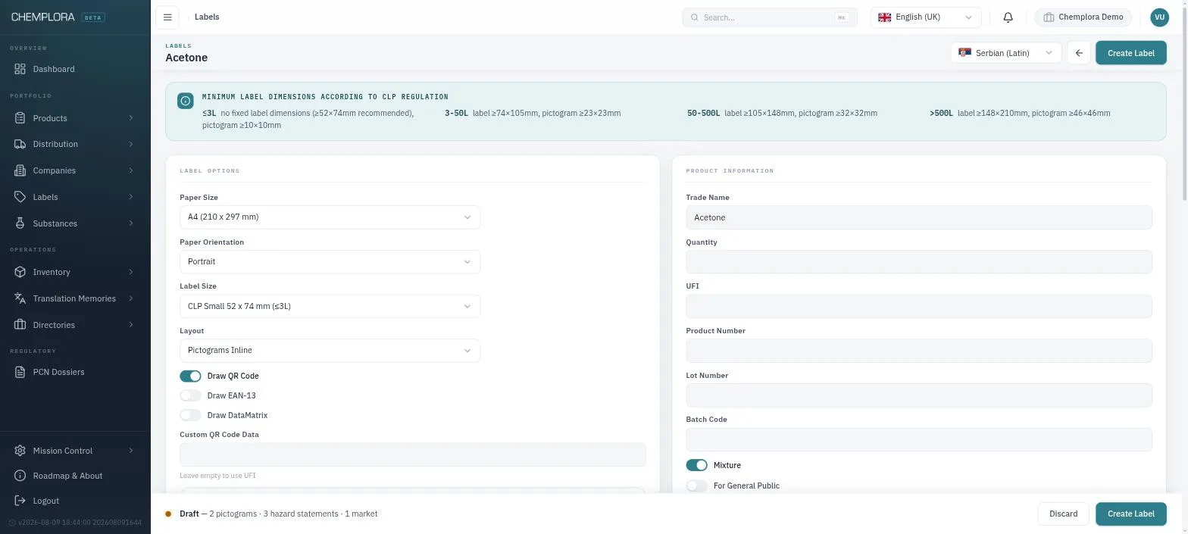Click the Translation Memories sidebar icon
This screenshot has width=1188, height=534.
click(x=20, y=298)
